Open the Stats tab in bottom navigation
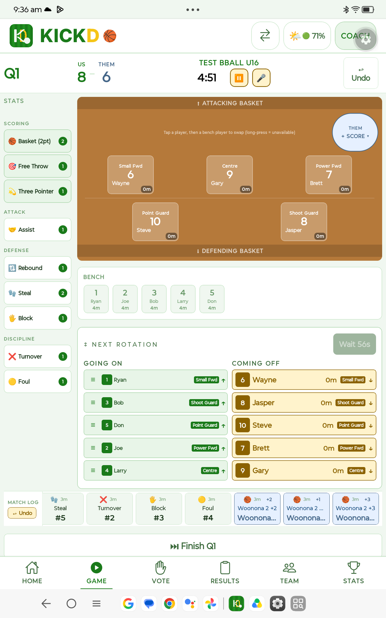The height and width of the screenshot is (618, 386). 354,573
